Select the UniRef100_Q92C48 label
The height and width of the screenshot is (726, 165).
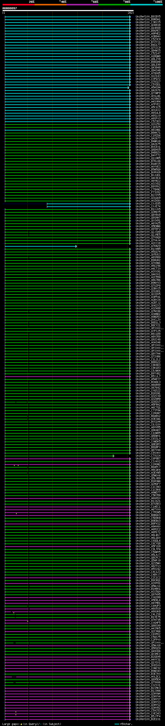click(x=148, y=340)
